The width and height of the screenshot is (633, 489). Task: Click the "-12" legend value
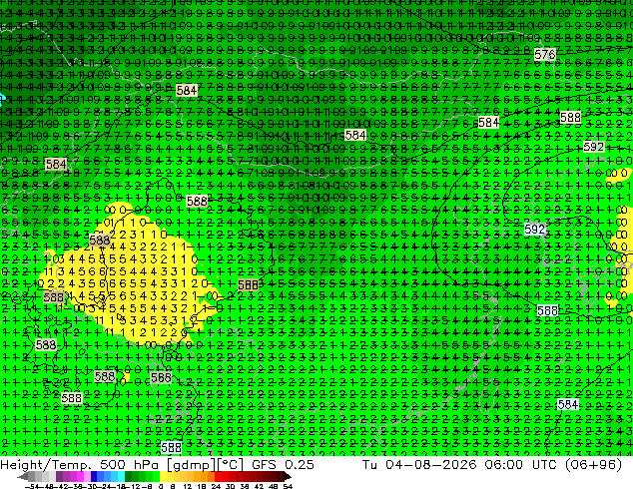tap(133, 487)
